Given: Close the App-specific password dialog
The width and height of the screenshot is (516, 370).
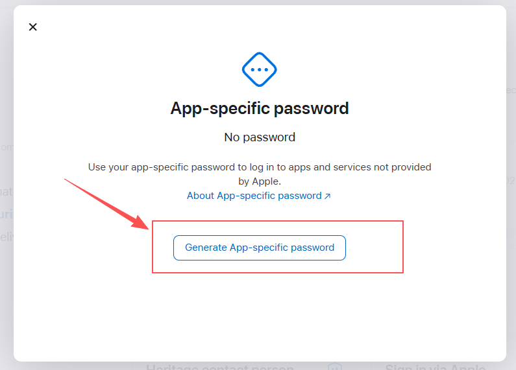Looking at the screenshot, I should [x=33, y=27].
